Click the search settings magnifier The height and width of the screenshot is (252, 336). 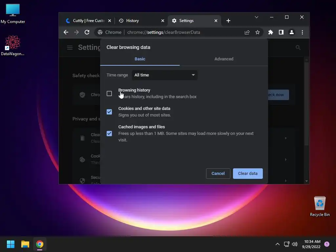point(298,47)
